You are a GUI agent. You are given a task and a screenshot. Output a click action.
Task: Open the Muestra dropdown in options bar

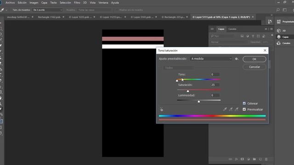pyautogui.click(x=94, y=10)
